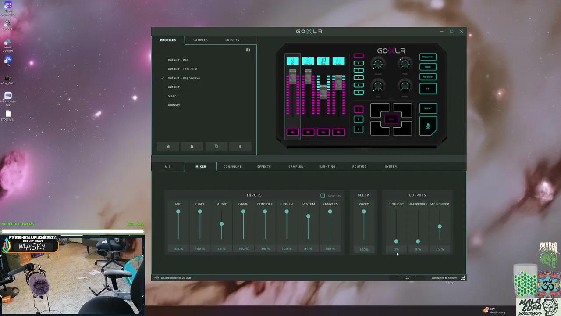Click the Mic Monitor output slider handle
The height and width of the screenshot is (316, 561).
(x=440, y=226)
